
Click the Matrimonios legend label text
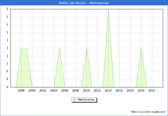tap(86, 100)
